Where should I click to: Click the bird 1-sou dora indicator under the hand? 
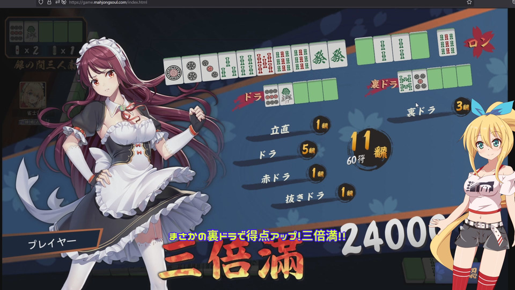pyautogui.click(x=286, y=94)
